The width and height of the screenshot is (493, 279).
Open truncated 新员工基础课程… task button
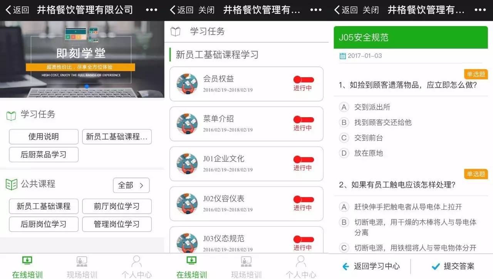pyautogui.click(x=117, y=137)
